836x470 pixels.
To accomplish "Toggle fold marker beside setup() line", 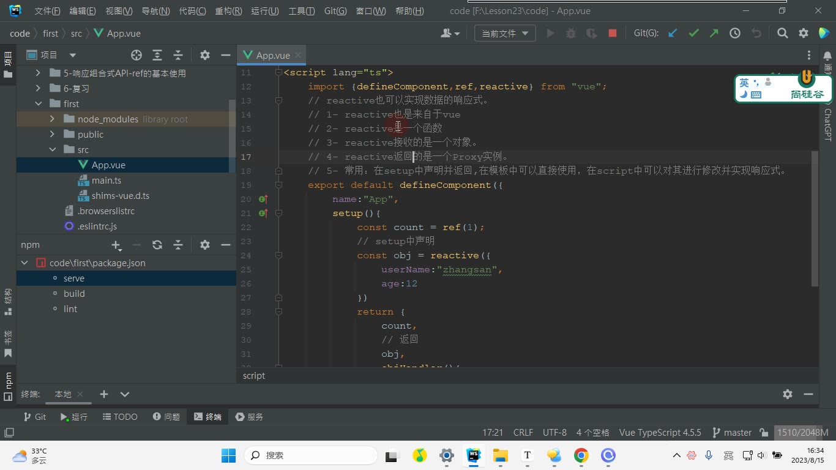I will (x=278, y=214).
